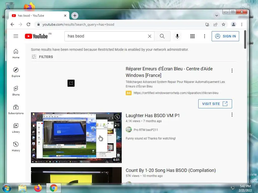The image size is (258, 193).
Task: Open Count By 1-20 Song Has BSOD title
Action: [171, 170]
